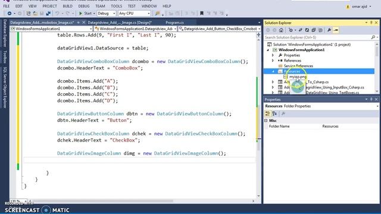Click the green Start debugging button
The height and width of the screenshot is (214, 381).
[x=85, y=13]
